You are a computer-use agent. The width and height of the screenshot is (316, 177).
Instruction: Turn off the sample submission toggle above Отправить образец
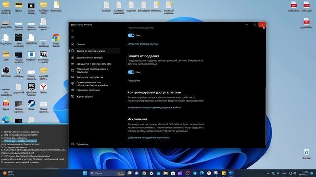(131, 35)
